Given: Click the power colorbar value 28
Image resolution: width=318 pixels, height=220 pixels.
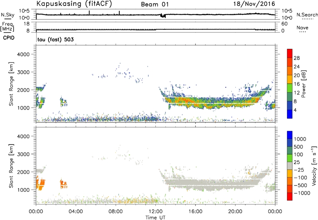Looking at the screenshot, I should tap(297, 58).
